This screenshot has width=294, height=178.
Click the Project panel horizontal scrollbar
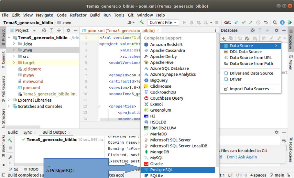(x=23, y=127)
